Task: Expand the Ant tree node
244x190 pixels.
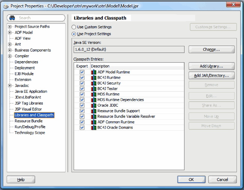Action: pyautogui.click(x=10, y=44)
